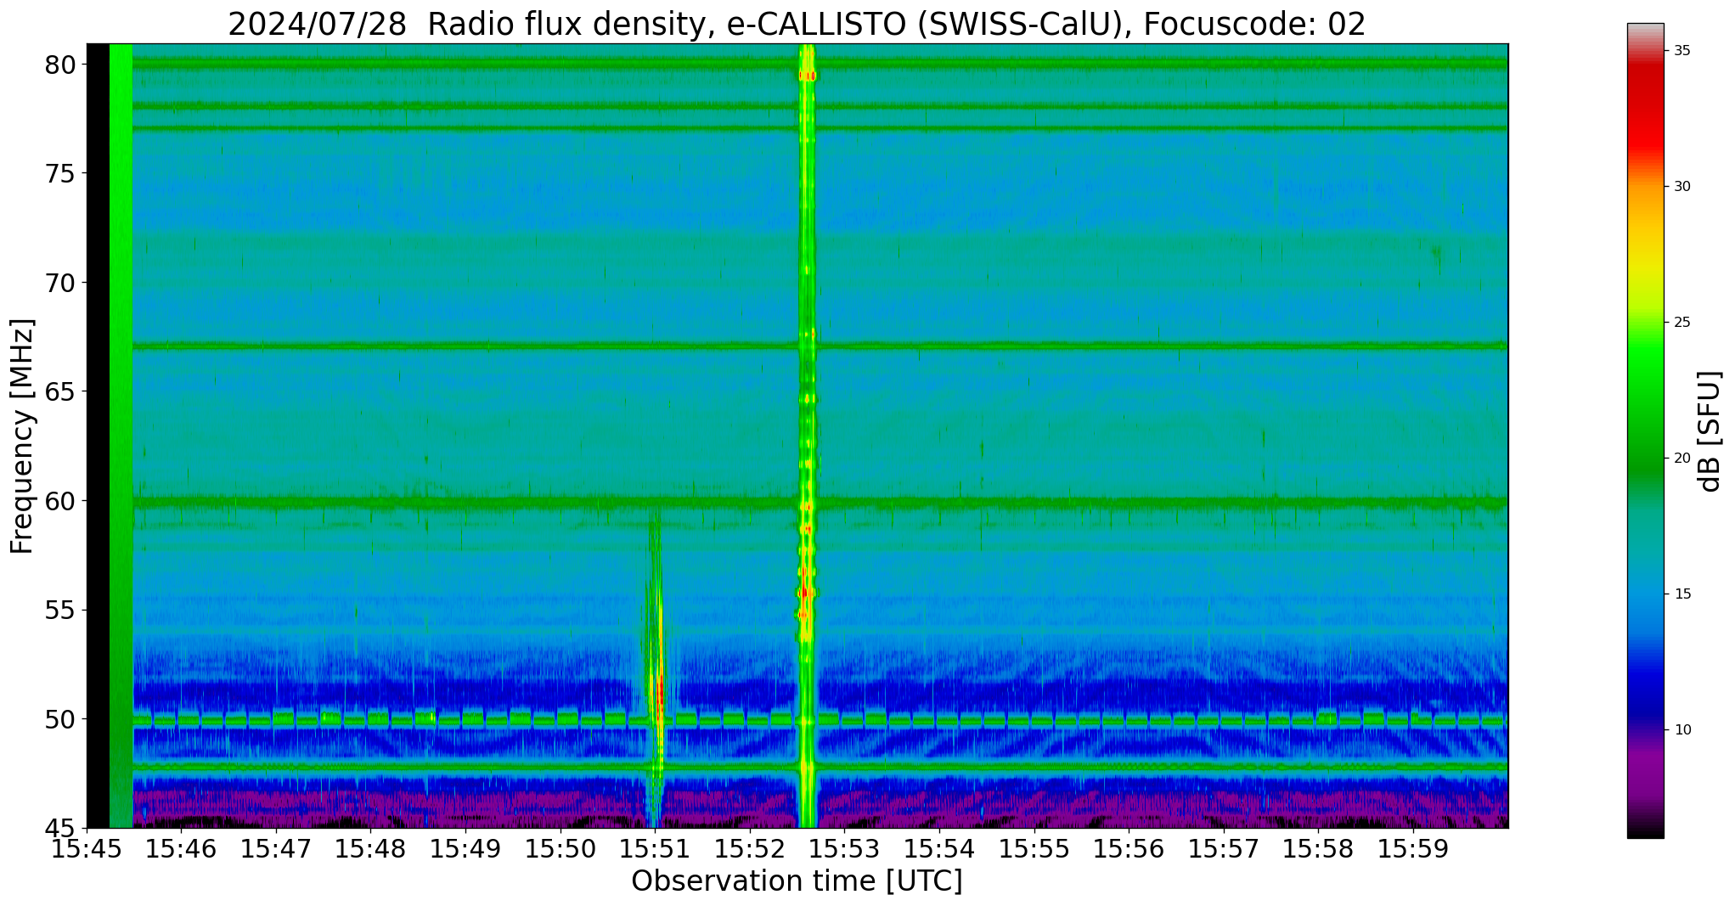Viewport: 1735px width, 906px height.
Task: Click the 15:46 time tick label
Action: point(182,848)
